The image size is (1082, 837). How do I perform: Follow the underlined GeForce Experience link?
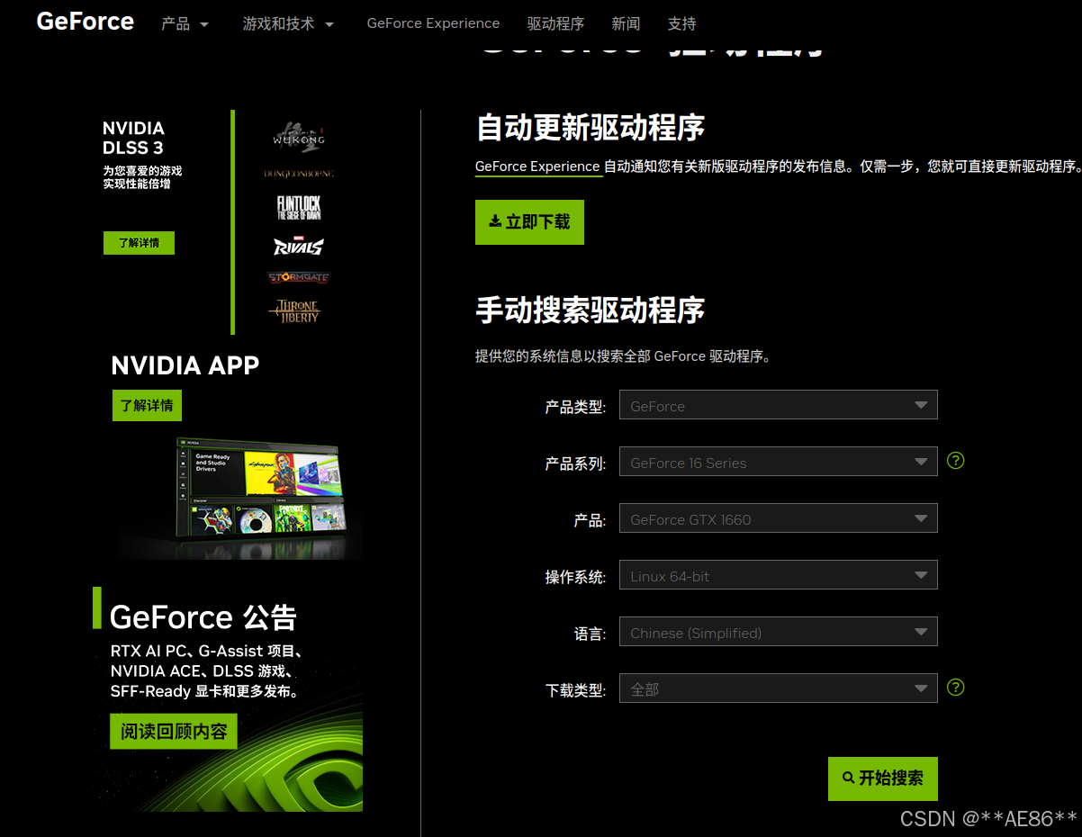(537, 166)
